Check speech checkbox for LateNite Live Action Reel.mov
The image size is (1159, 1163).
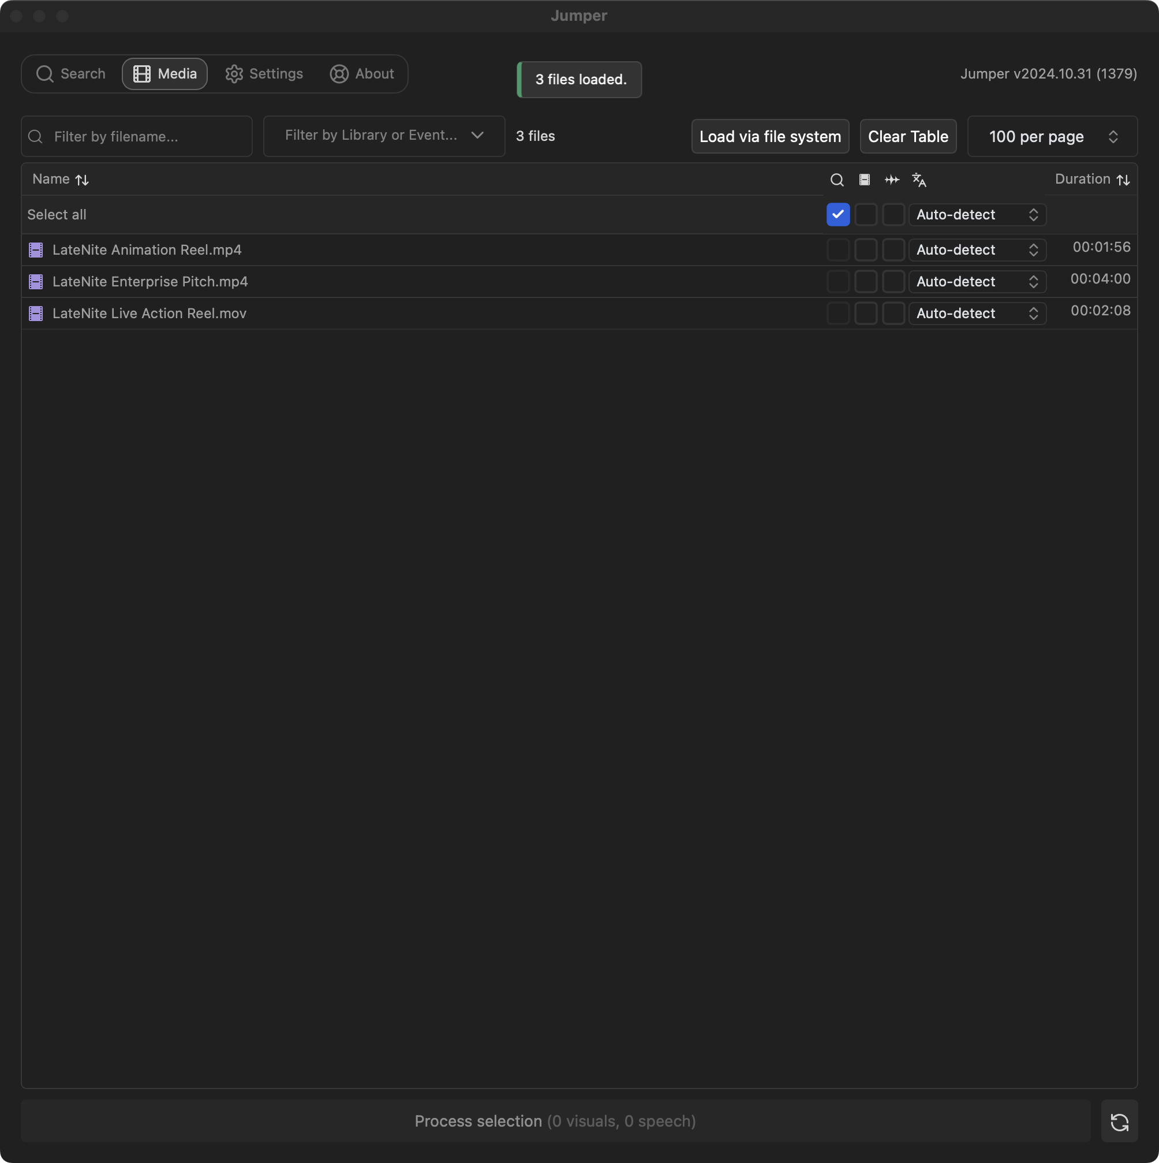point(893,314)
